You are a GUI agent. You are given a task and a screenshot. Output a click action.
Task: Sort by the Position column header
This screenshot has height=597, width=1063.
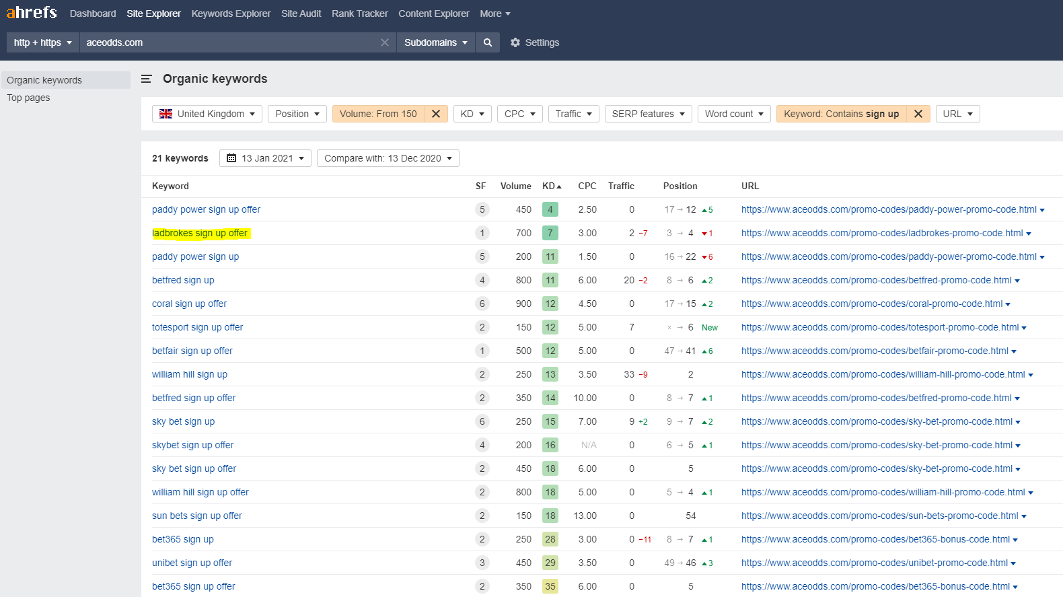click(680, 186)
